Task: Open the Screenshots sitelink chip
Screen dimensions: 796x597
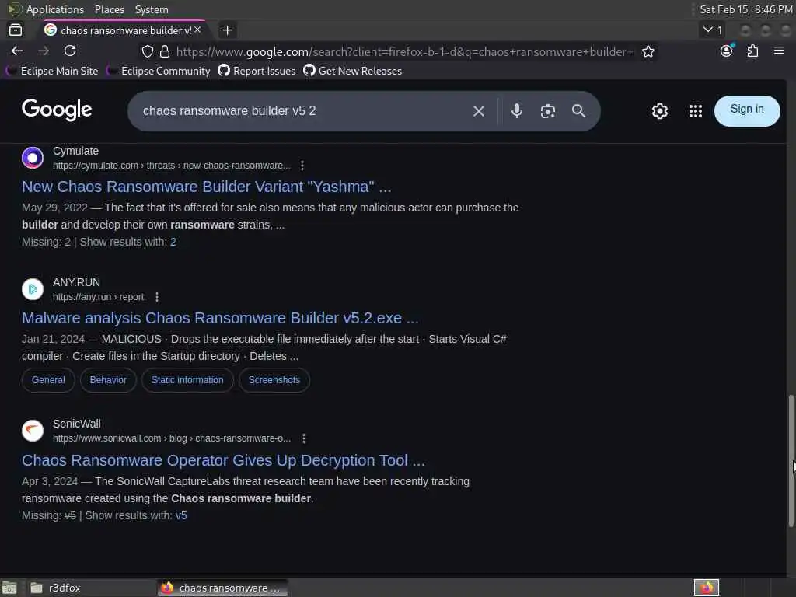Action: tap(274, 380)
